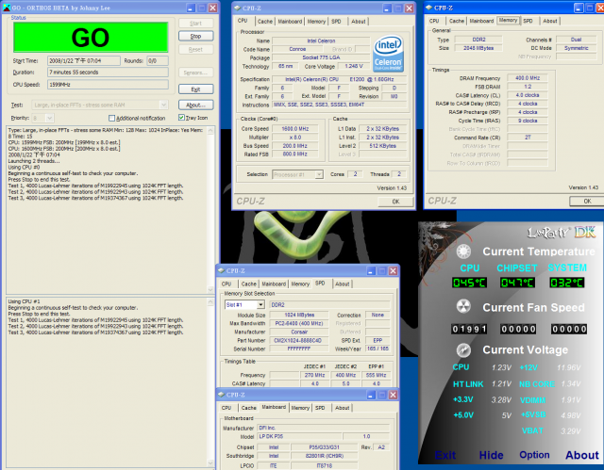Open About tab in CPU-Z CPU window
The image size is (604, 470).
pos(359,22)
